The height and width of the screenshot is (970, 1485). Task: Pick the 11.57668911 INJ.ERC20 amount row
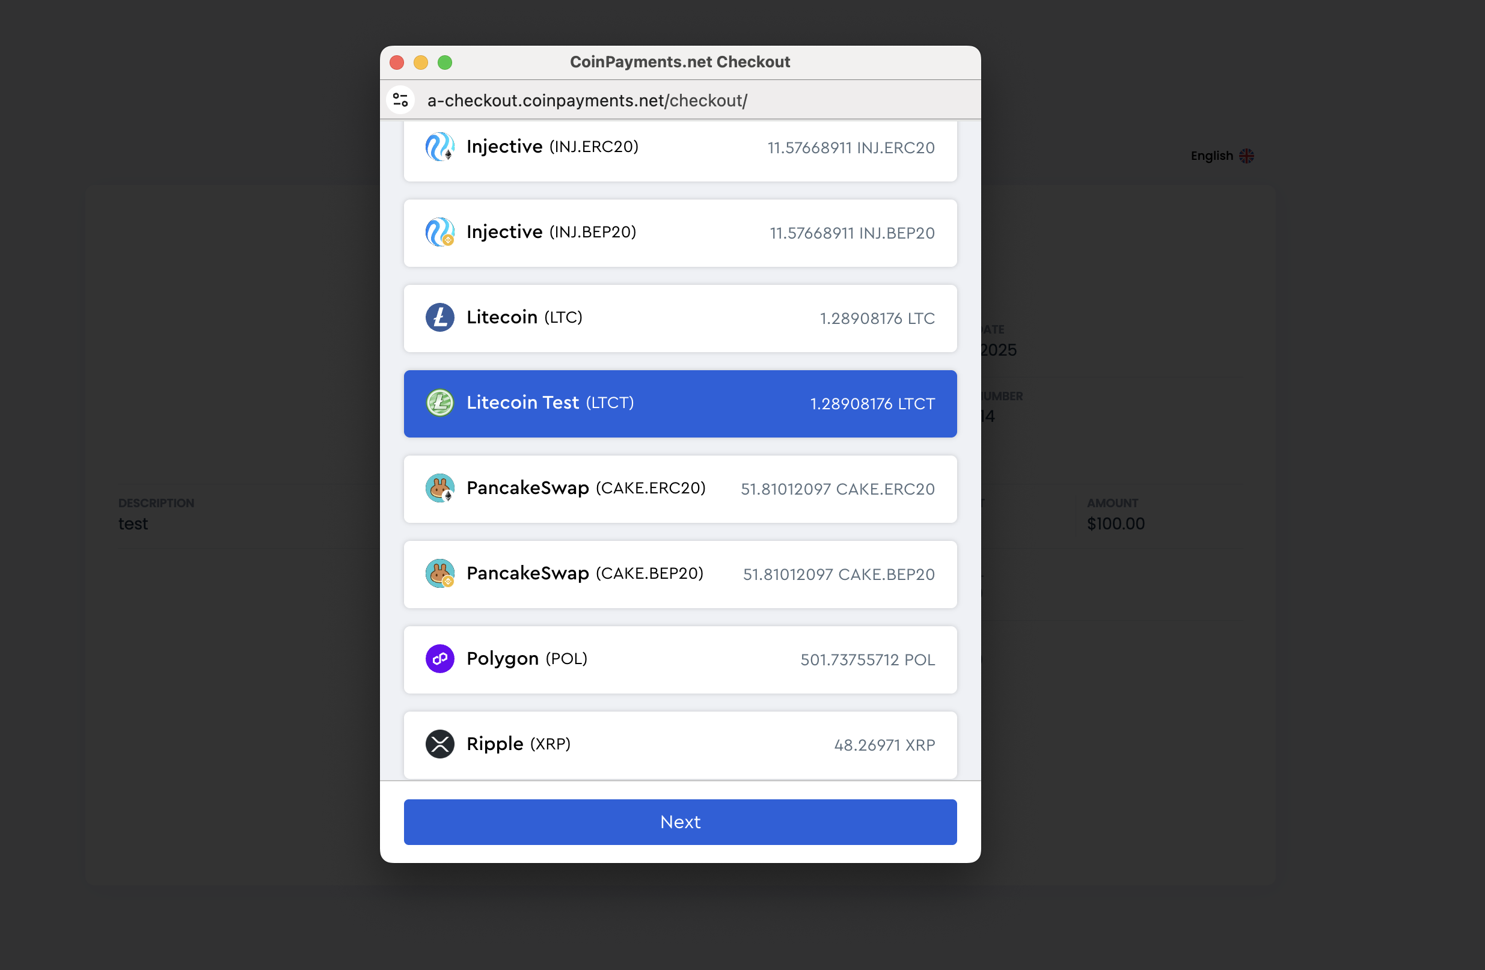(x=851, y=148)
